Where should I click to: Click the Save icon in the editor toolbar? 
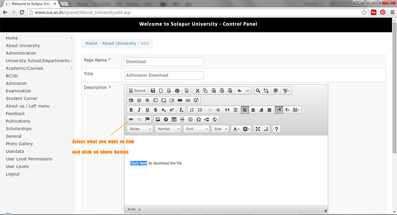click(x=153, y=91)
